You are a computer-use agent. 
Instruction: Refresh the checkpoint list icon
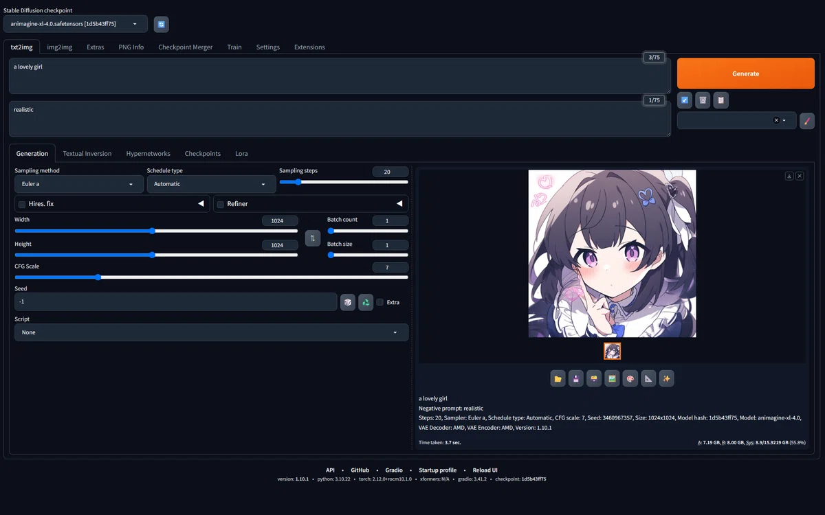coord(161,24)
